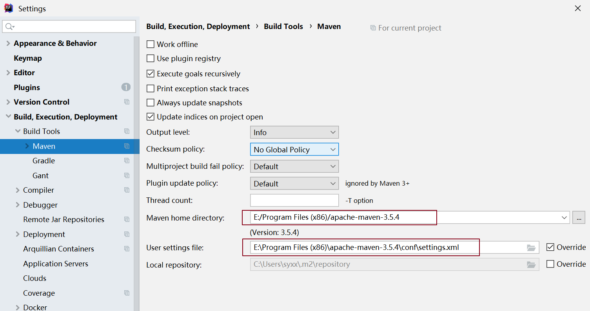Click the project-level icon beside Version Control

point(127,102)
